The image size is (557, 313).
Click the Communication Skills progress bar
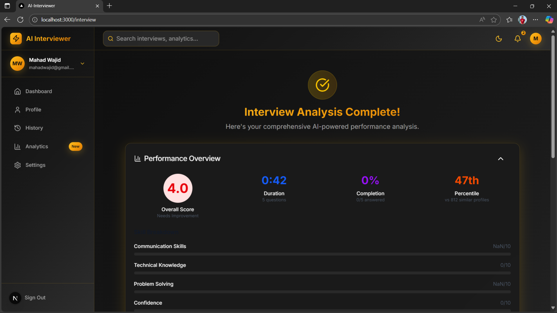(322, 254)
